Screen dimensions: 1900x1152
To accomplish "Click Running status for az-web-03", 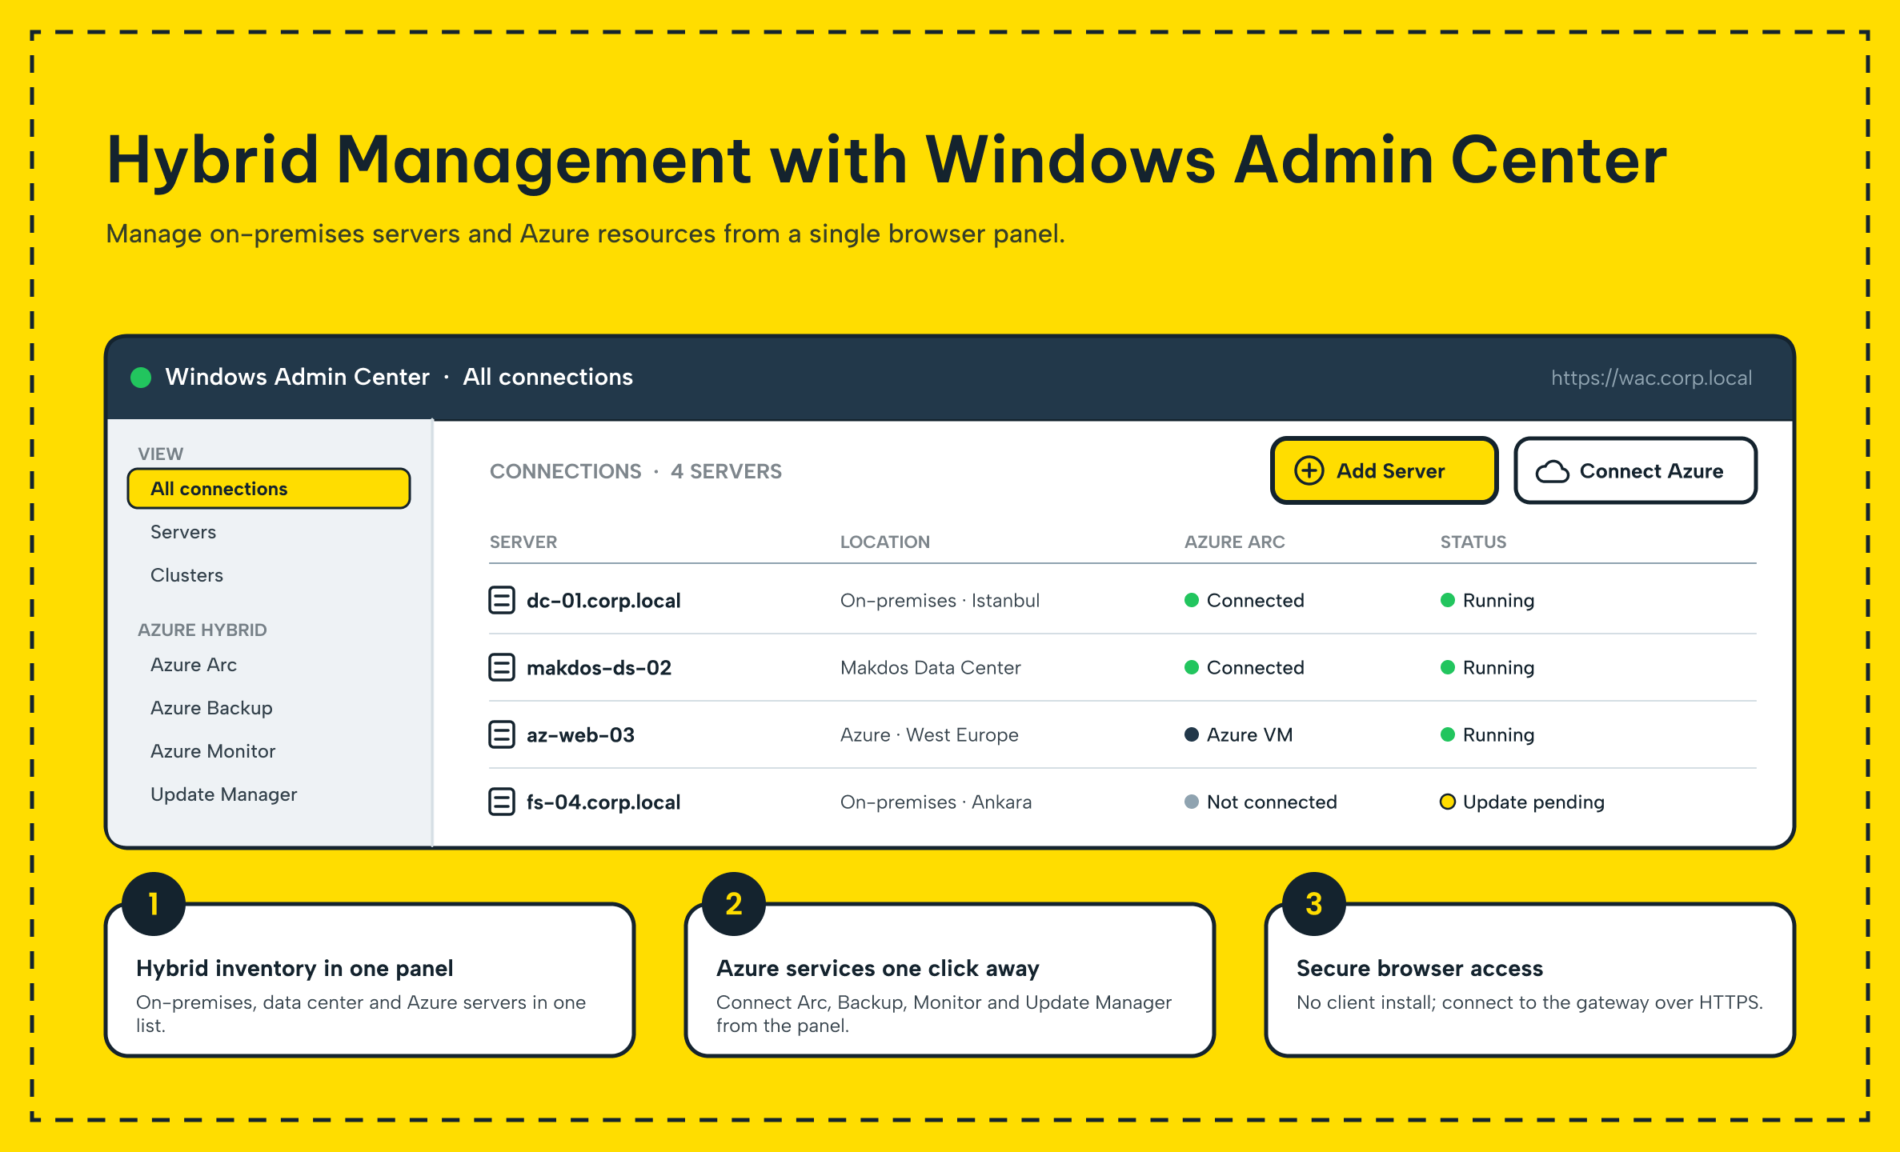I will (1498, 734).
